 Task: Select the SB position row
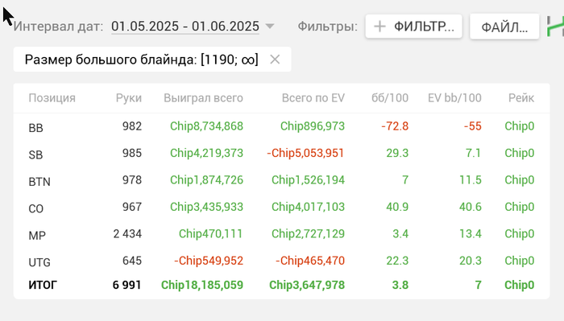[282, 154]
